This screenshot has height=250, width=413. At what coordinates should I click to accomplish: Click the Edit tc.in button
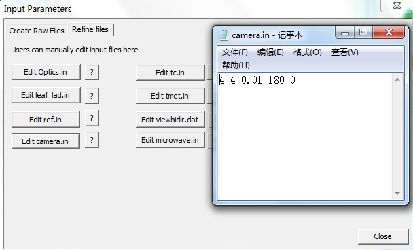pos(170,73)
